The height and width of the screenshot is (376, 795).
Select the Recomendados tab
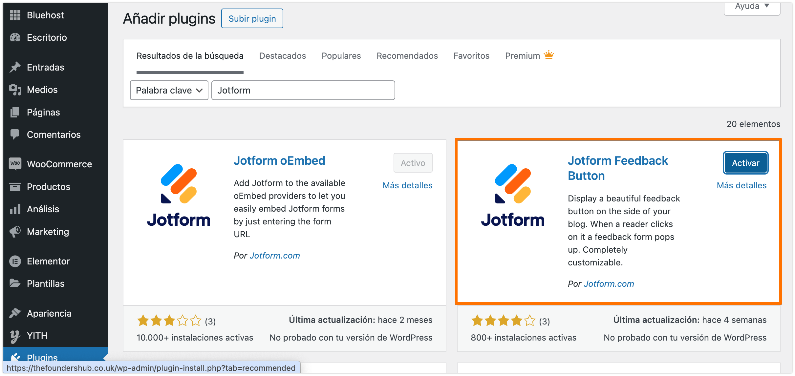407,56
